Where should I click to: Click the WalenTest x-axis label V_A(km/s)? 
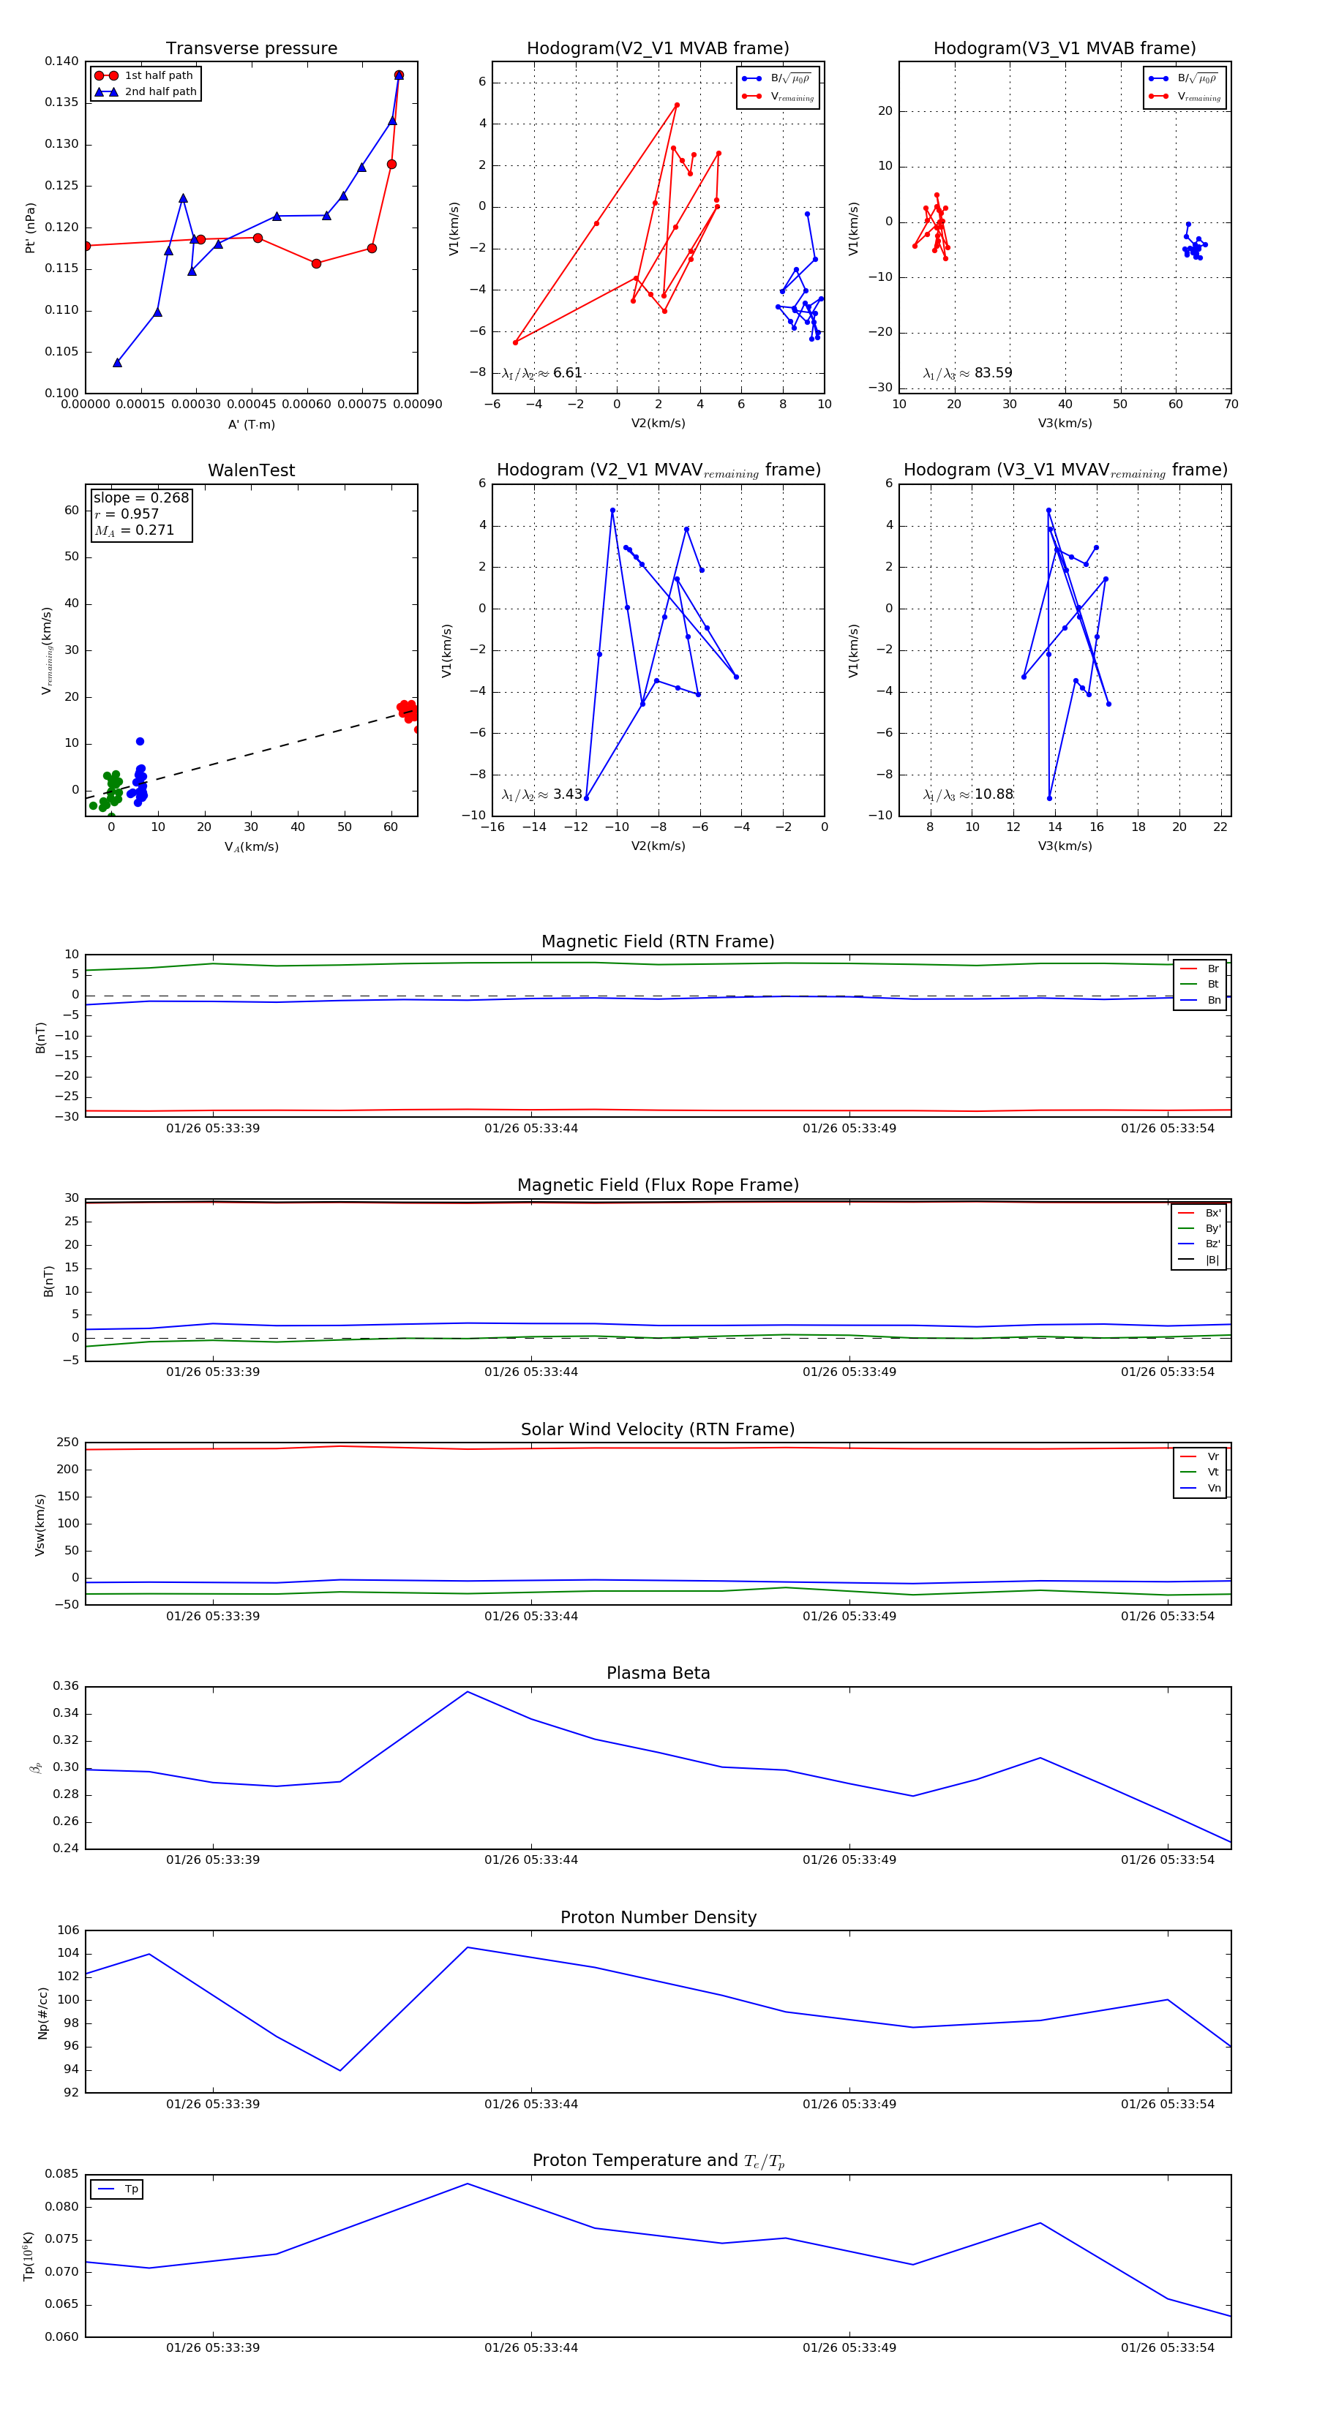click(251, 847)
